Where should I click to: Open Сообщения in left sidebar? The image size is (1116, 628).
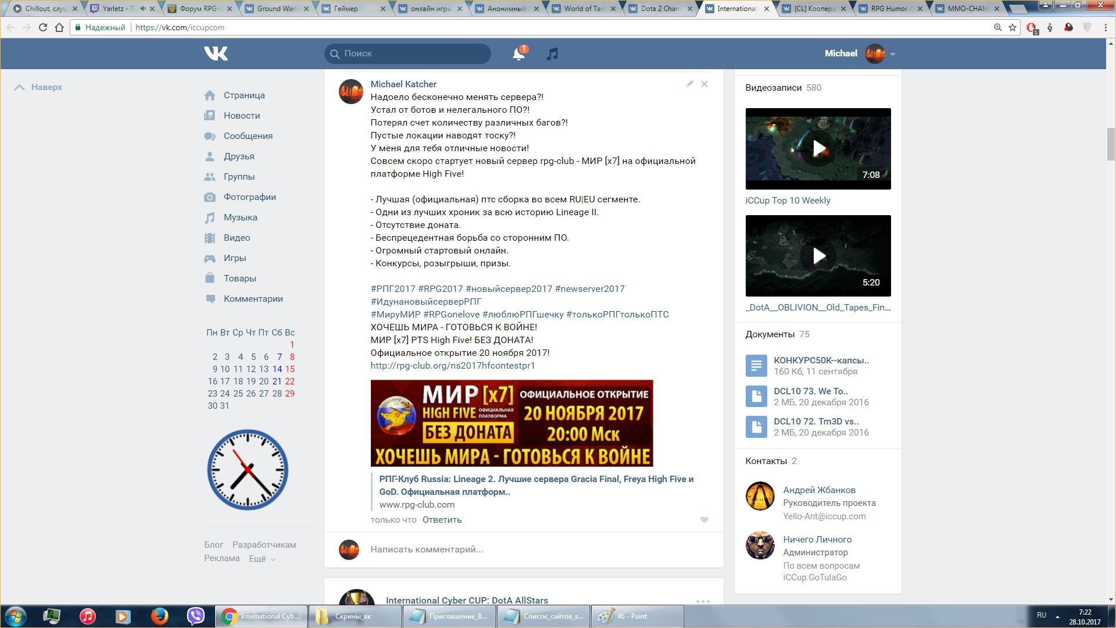tap(248, 136)
